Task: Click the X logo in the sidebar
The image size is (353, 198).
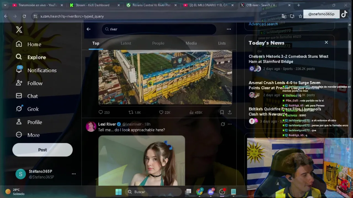Action: click(19, 30)
